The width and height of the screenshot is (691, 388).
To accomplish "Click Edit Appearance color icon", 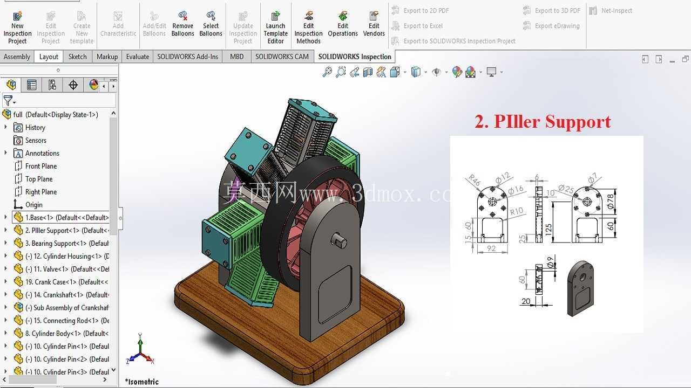I will 457,72.
